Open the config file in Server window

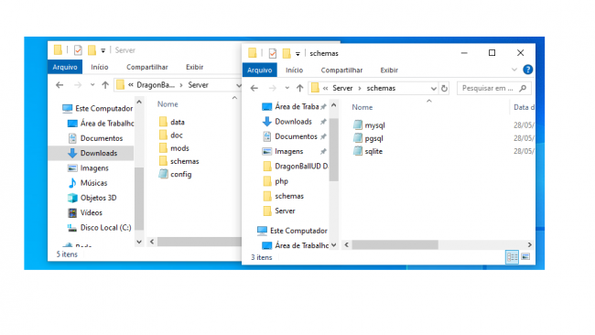pos(175,174)
